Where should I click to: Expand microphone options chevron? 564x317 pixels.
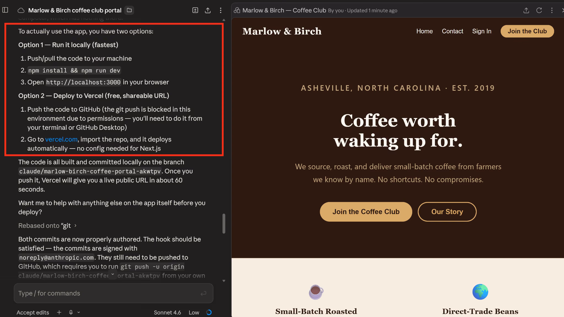coord(79,312)
